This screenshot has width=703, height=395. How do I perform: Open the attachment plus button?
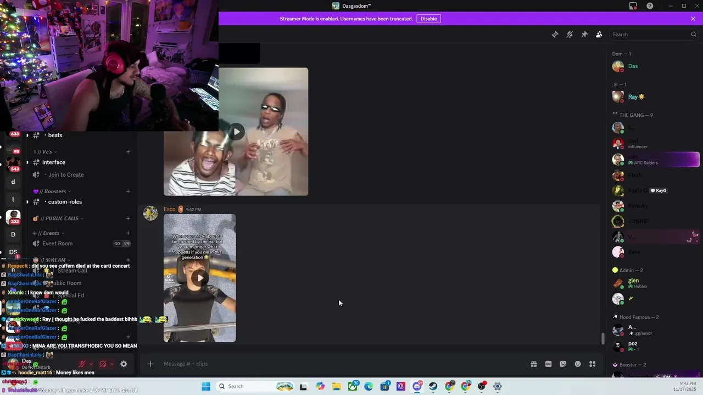click(150, 364)
